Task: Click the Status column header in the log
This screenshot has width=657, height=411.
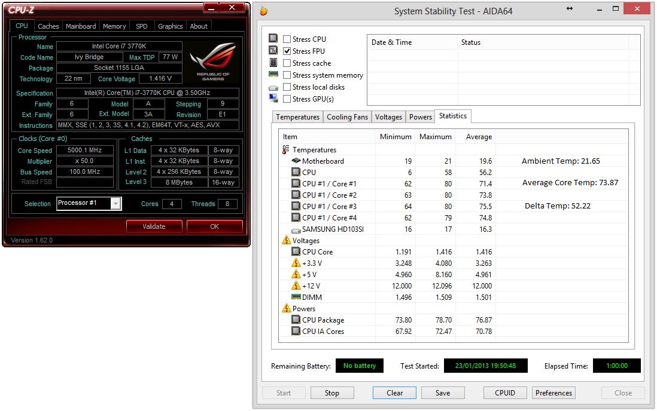Action: [x=543, y=42]
